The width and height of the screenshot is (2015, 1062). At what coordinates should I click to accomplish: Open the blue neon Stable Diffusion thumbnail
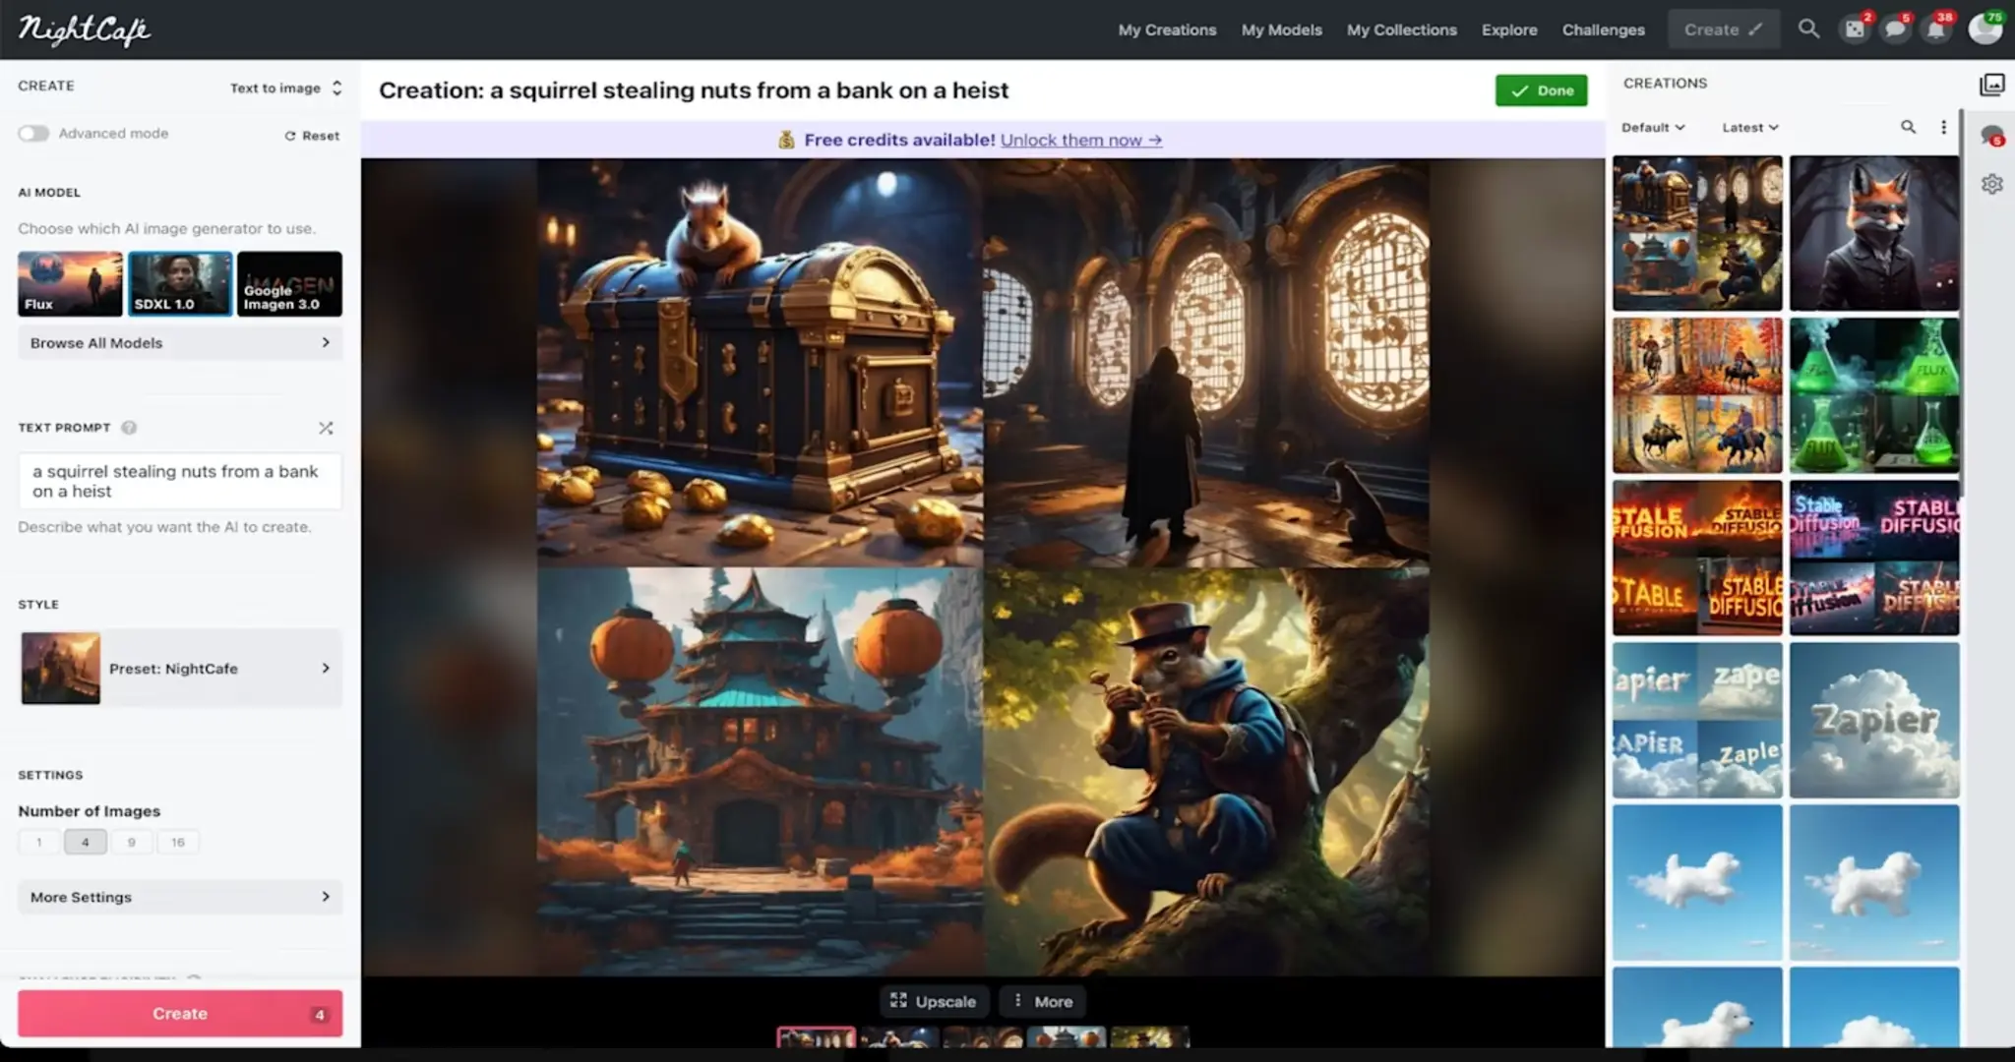click(1874, 558)
